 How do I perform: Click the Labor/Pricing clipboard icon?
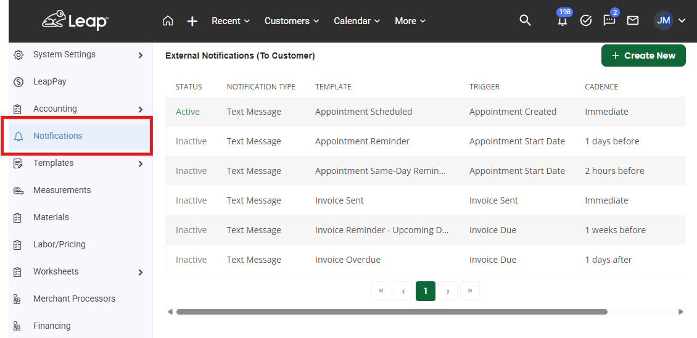pos(18,245)
